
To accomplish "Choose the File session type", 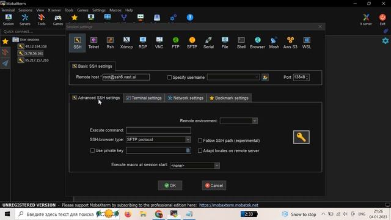I will point(225,43).
